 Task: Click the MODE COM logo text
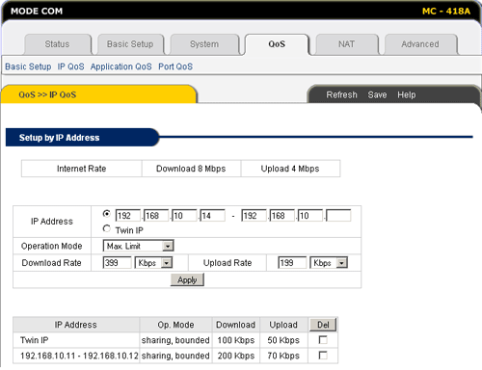[x=37, y=11]
